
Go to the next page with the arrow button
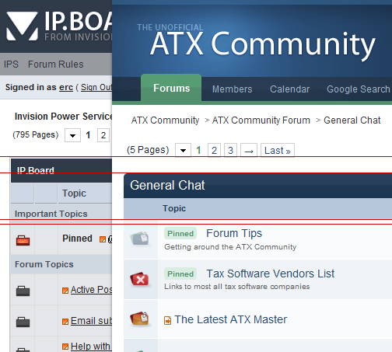tap(249, 150)
